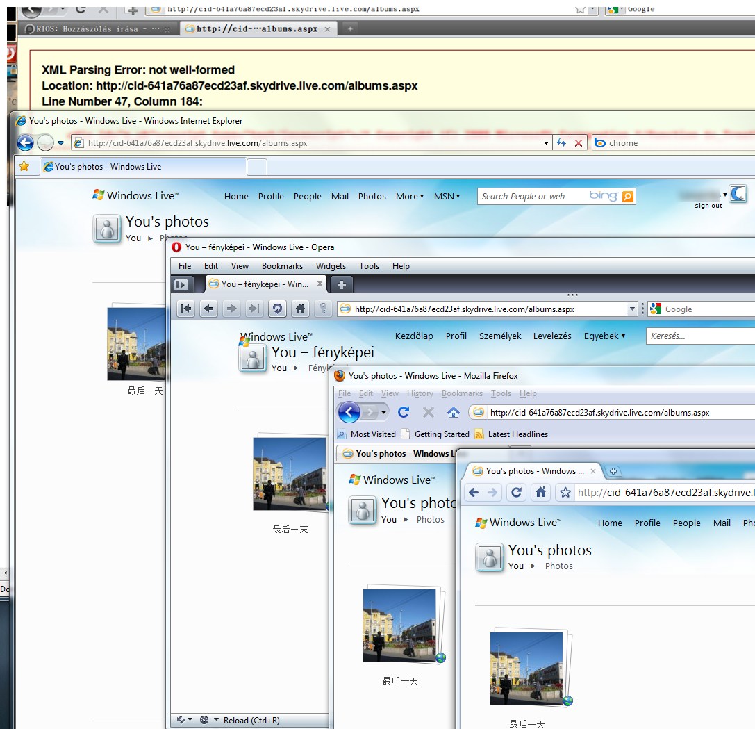Open the Bookmarks menu in Opera
This screenshot has width=755, height=729.
pyautogui.click(x=282, y=266)
